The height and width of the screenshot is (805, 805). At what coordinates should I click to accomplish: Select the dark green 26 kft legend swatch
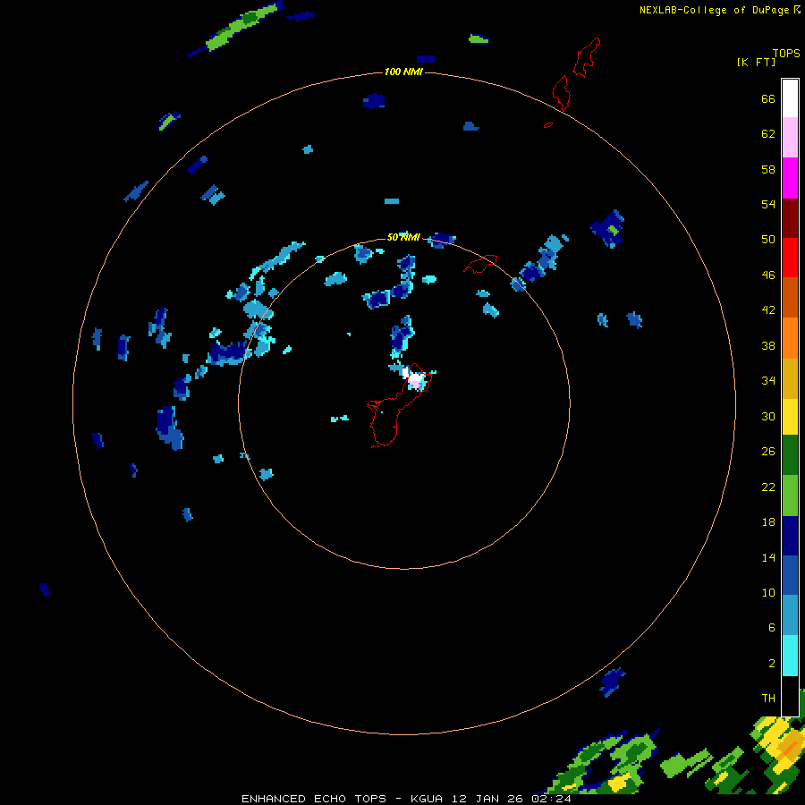pyautogui.click(x=790, y=455)
